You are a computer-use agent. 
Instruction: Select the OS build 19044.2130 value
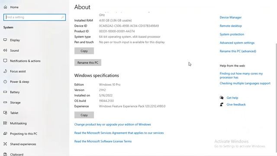click(106, 101)
